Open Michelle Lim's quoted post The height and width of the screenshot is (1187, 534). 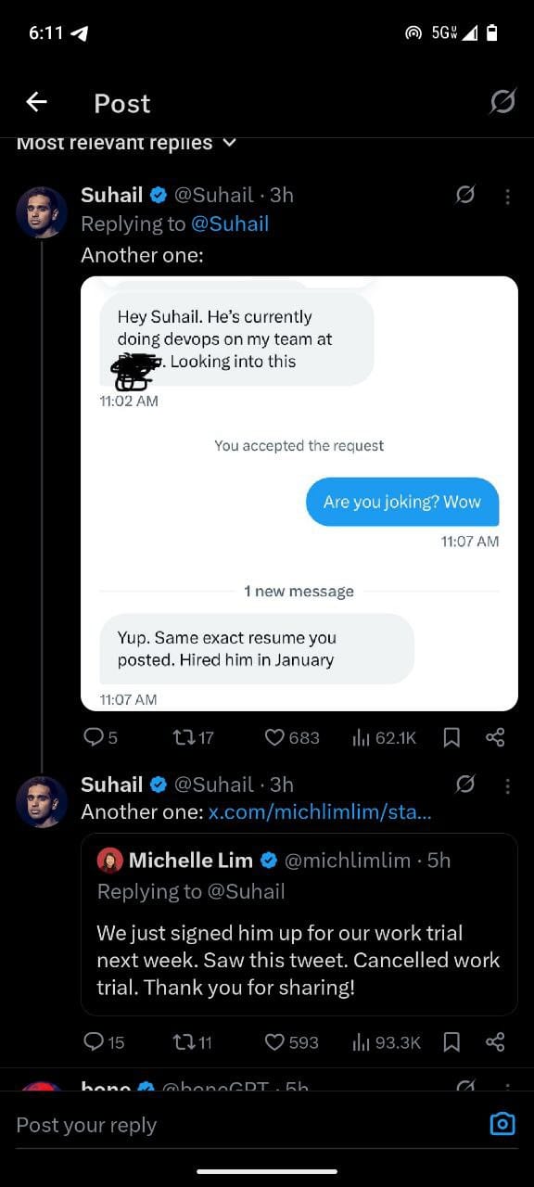tap(299, 924)
